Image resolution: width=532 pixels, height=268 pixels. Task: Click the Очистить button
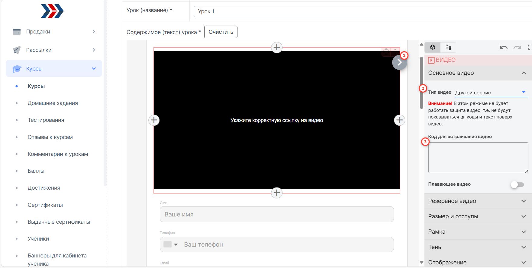point(221,32)
